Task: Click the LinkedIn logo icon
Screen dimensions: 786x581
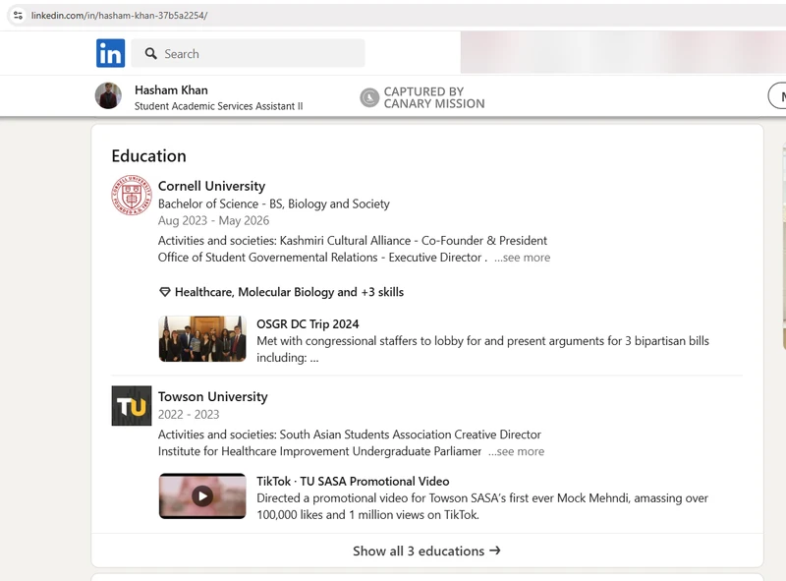Action: click(110, 53)
